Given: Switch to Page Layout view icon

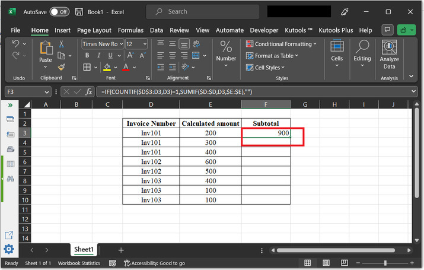Looking at the screenshot, I should point(325,263).
